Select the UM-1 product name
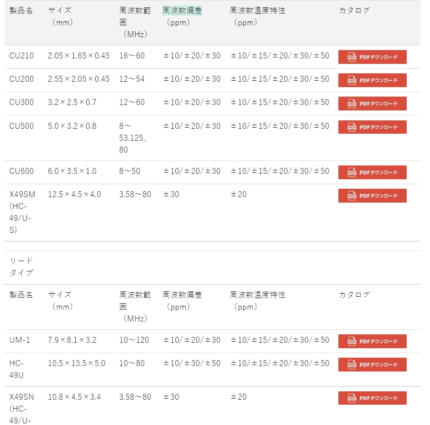The width and height of the screenshot is (430, 425). pyautogui.click(x=19, y=340)
